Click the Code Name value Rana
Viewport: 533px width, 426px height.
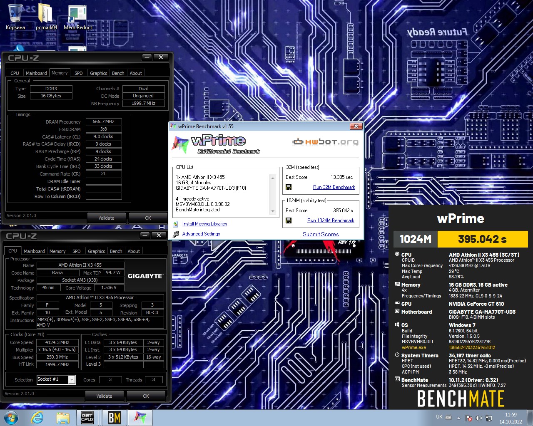(x=57, y=272)
